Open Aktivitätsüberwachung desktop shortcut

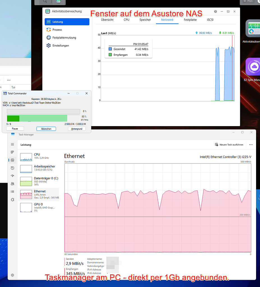click(253, 29)
